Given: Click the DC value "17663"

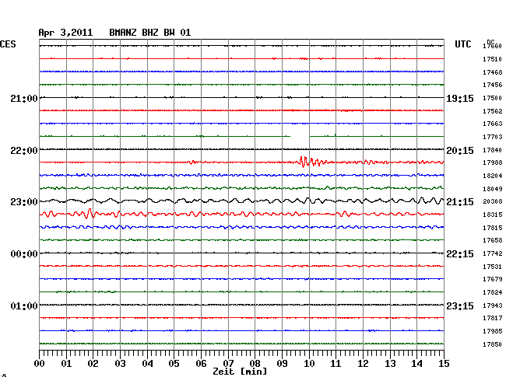Looking at the screenshot, I should [x=493, y=124].
